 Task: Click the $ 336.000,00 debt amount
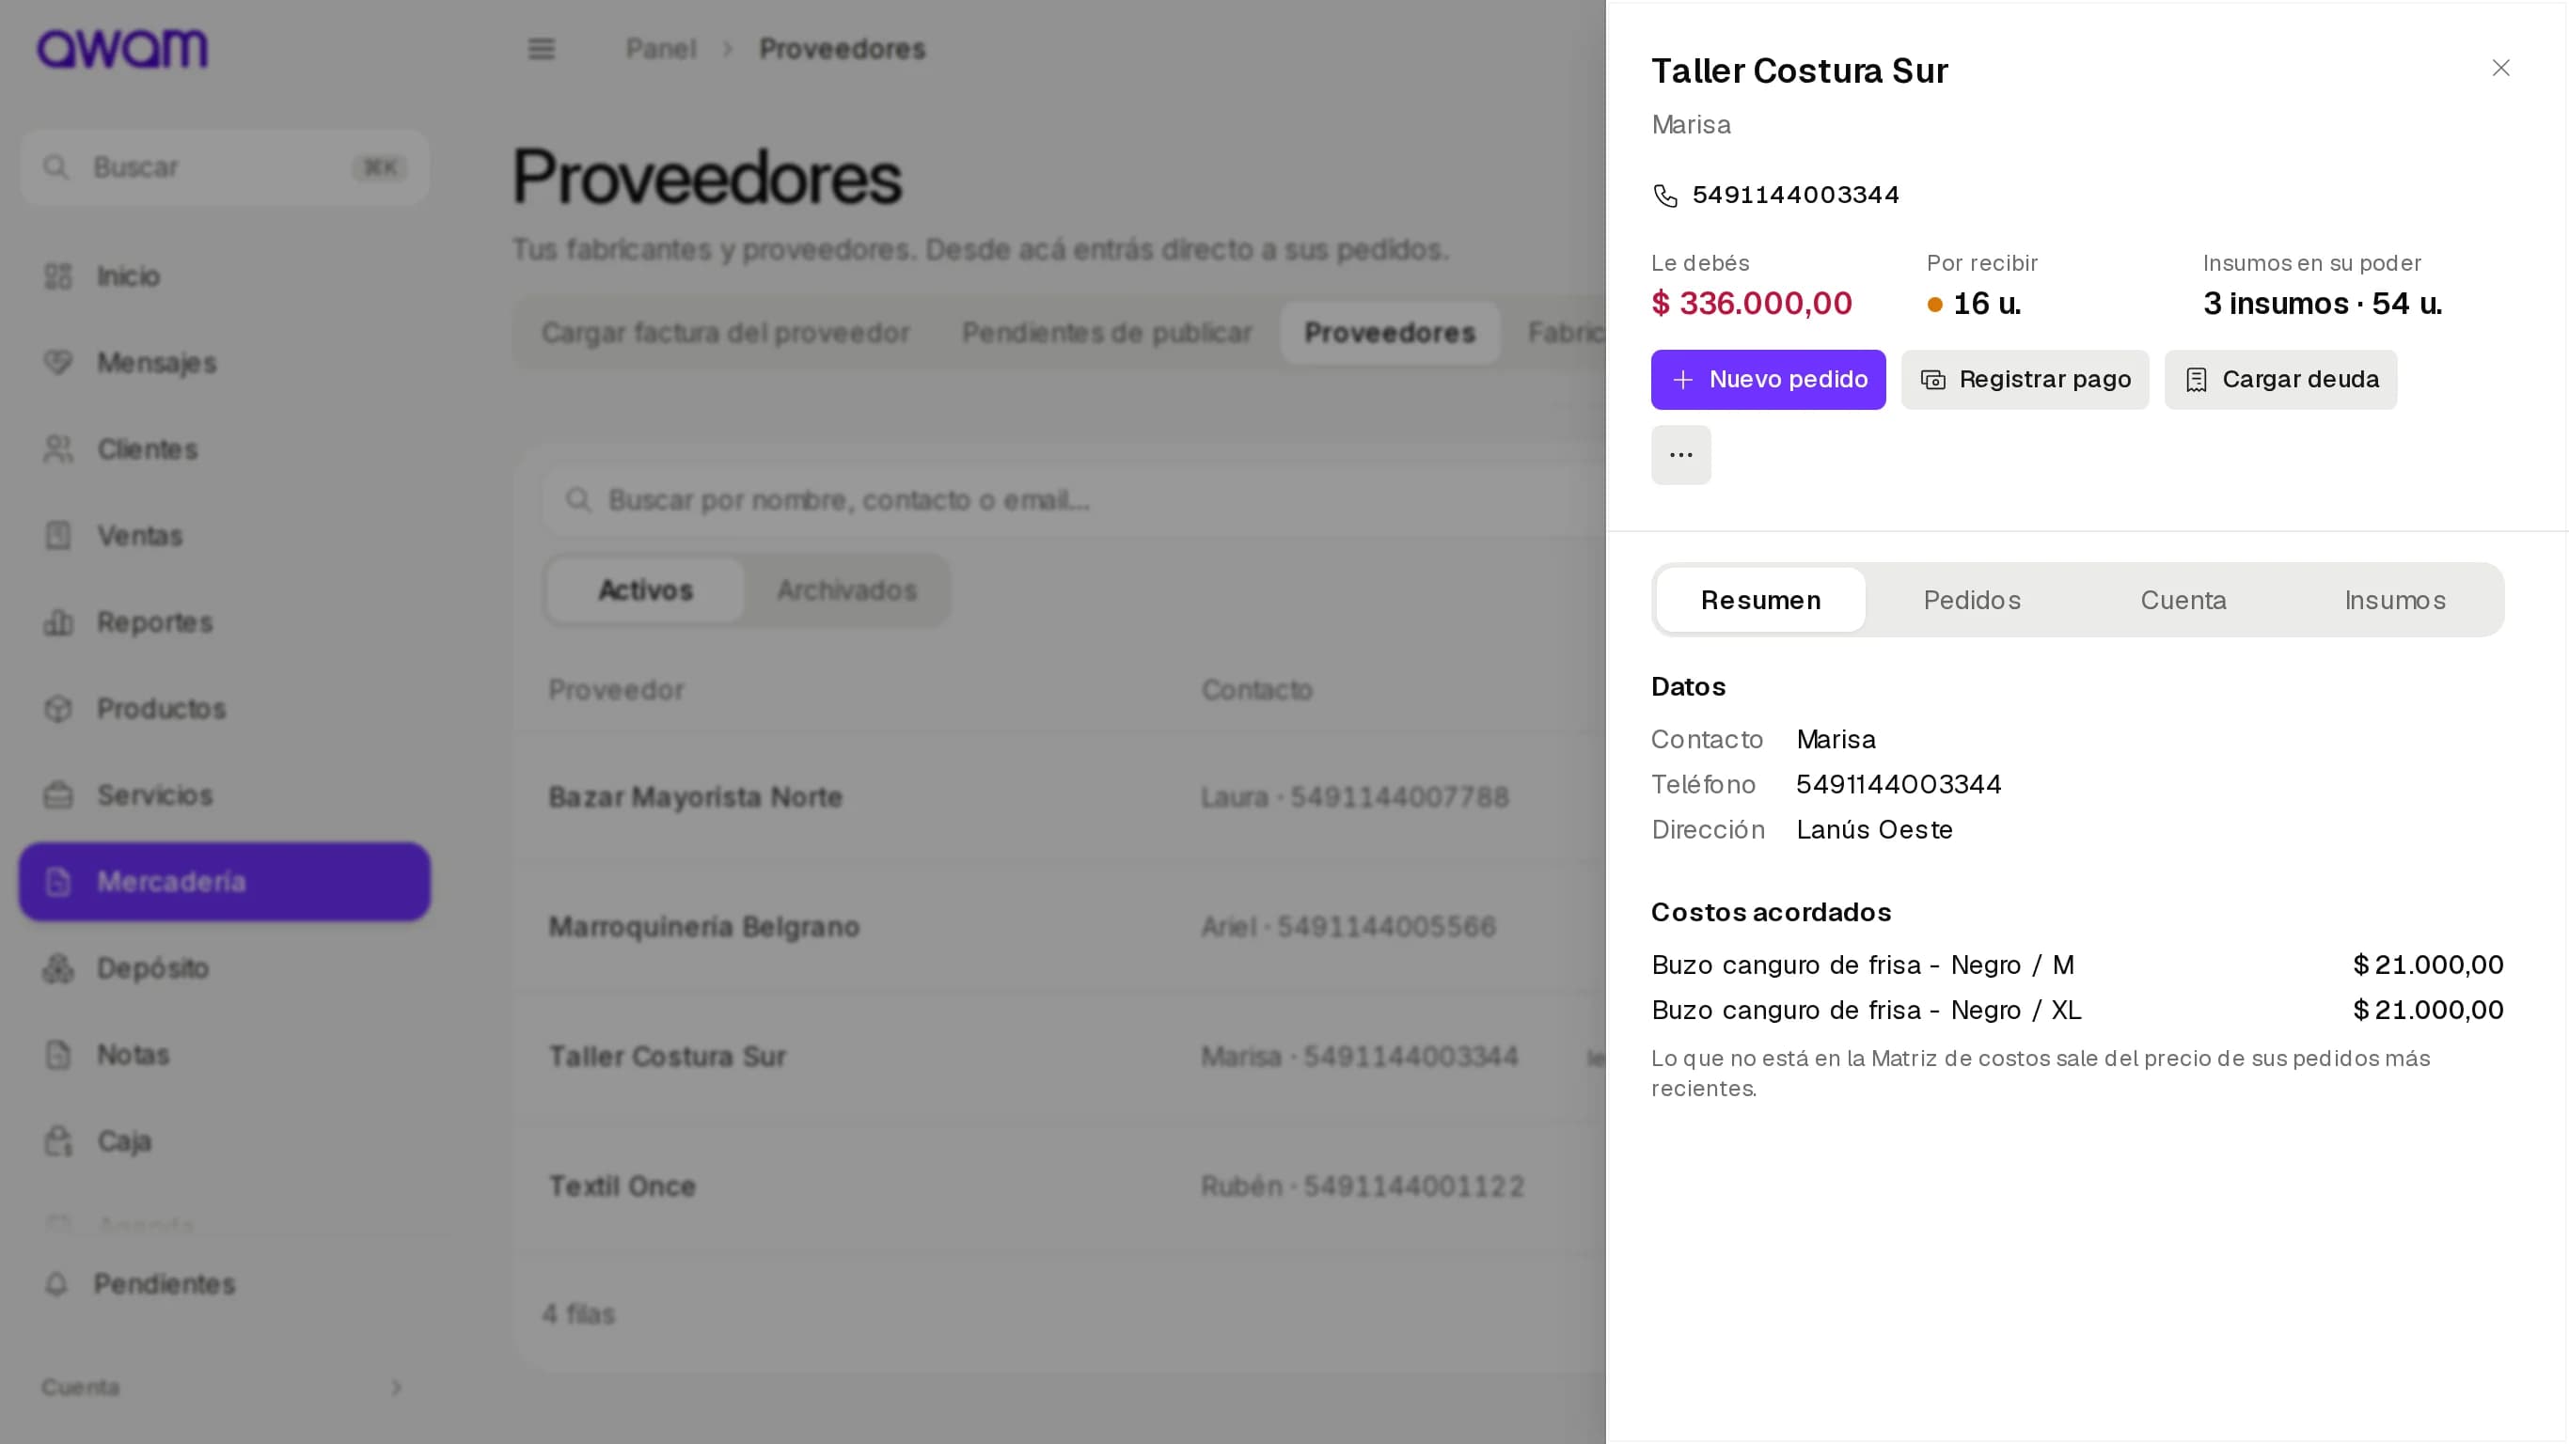(x=1751, y=303)
